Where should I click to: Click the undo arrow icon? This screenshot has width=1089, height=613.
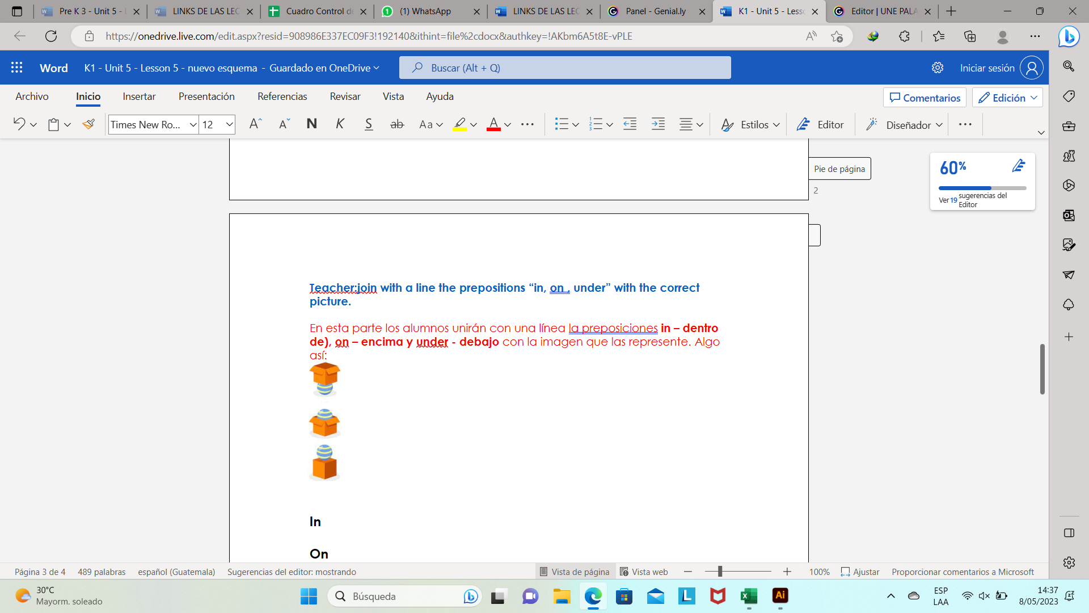[19, 124]
